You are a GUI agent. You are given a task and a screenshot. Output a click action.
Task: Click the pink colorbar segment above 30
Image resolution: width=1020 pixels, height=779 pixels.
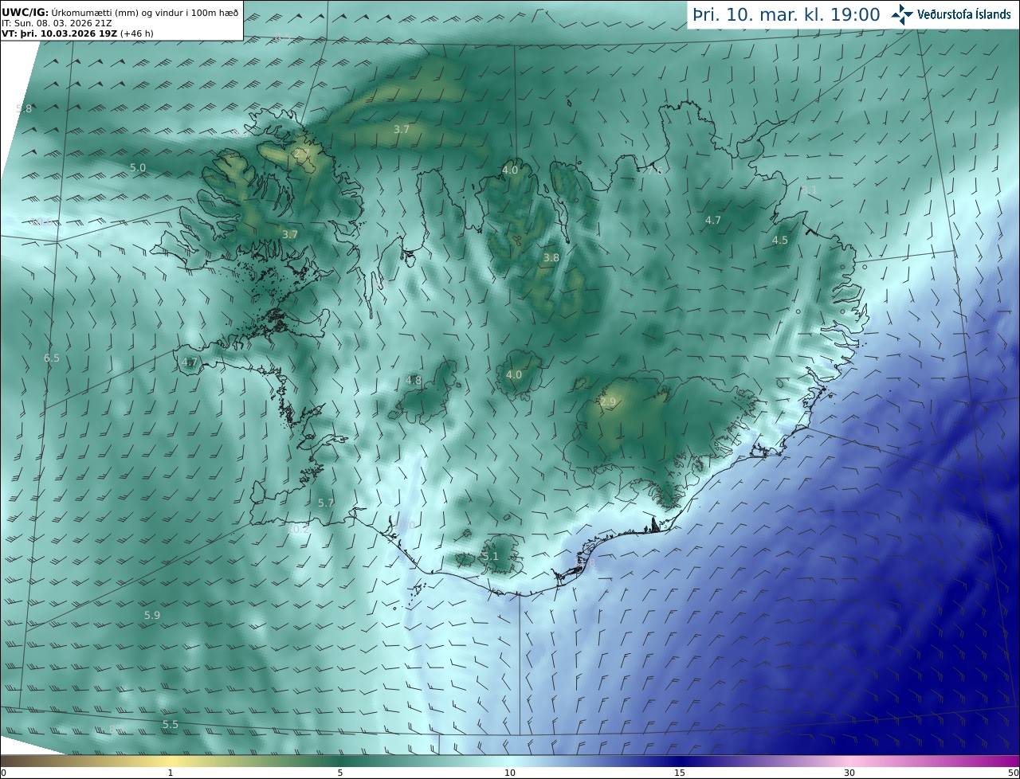(849, 761)
